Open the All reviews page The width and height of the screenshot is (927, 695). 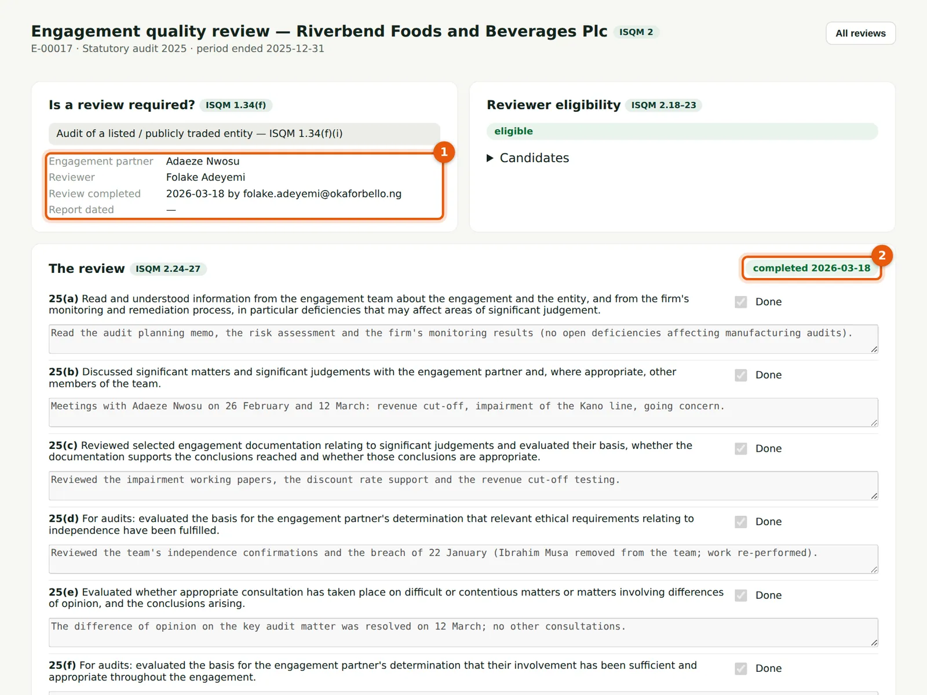860,33
